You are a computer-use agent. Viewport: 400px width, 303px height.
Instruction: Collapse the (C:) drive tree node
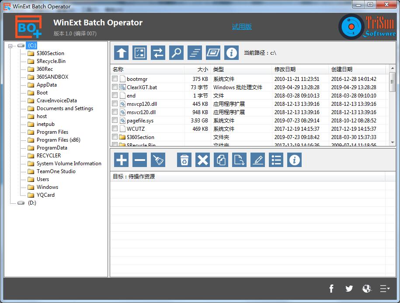pos(10,45)
